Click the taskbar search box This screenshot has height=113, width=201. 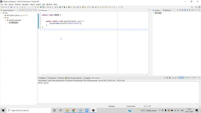tap(29, 110)
